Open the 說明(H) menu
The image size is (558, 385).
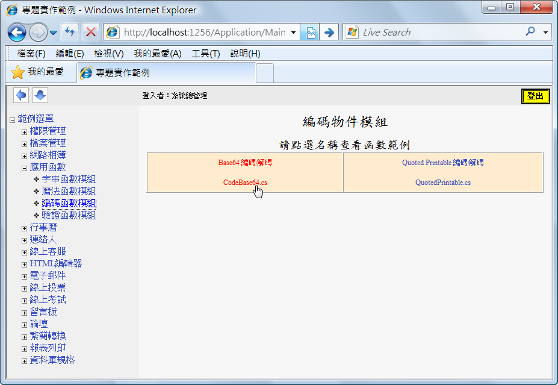click(245, 54)
